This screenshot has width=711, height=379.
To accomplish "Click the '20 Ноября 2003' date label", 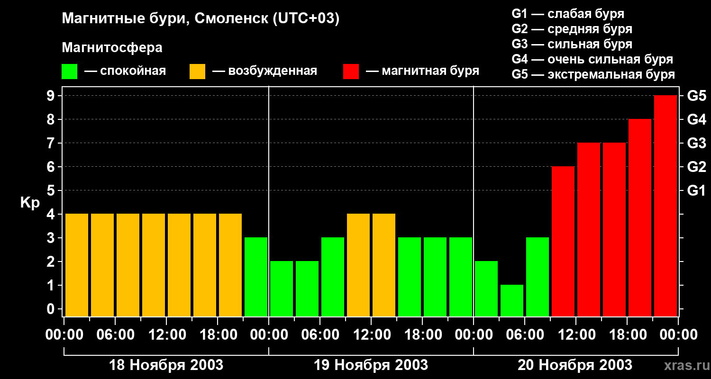I will coord(574,365).
